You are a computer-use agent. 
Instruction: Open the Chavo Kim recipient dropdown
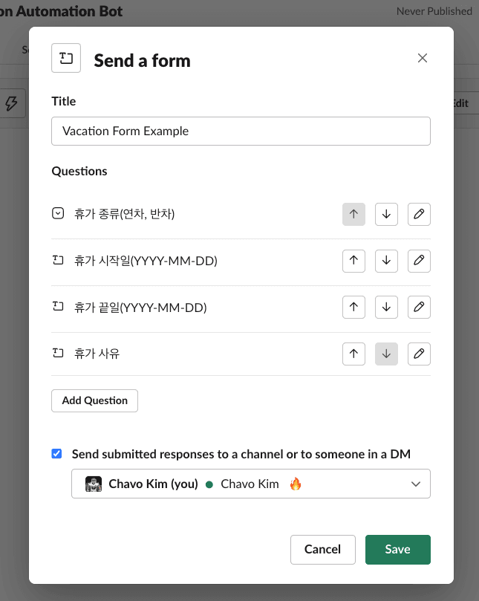click(x=250, y=484)
